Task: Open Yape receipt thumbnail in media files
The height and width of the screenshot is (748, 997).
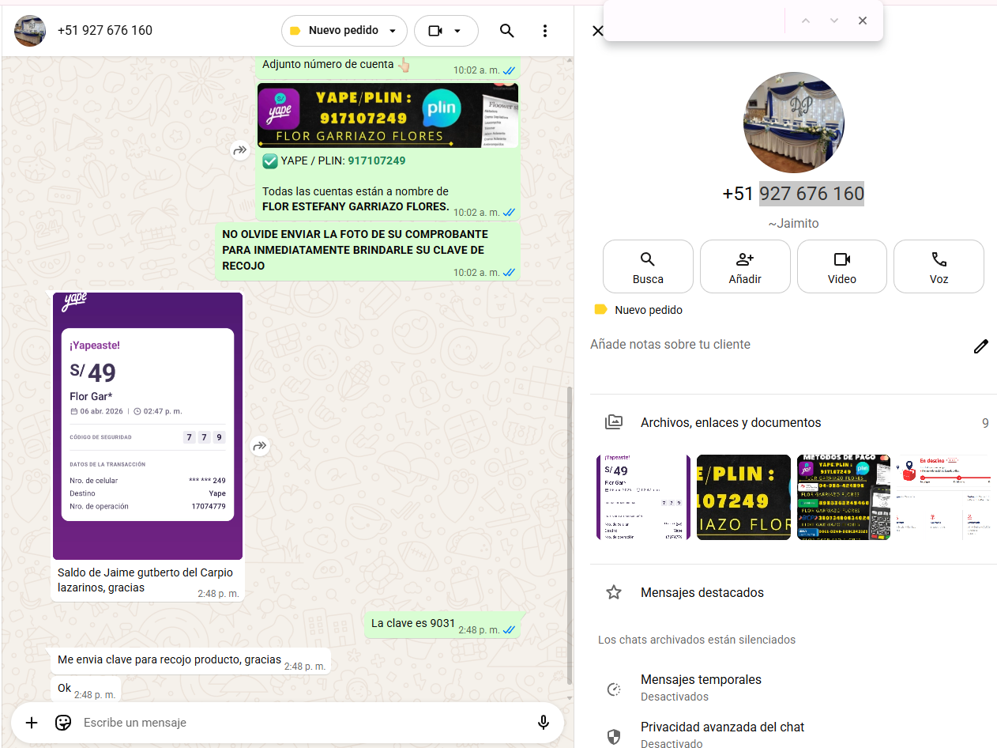Action: pos(643,497)
